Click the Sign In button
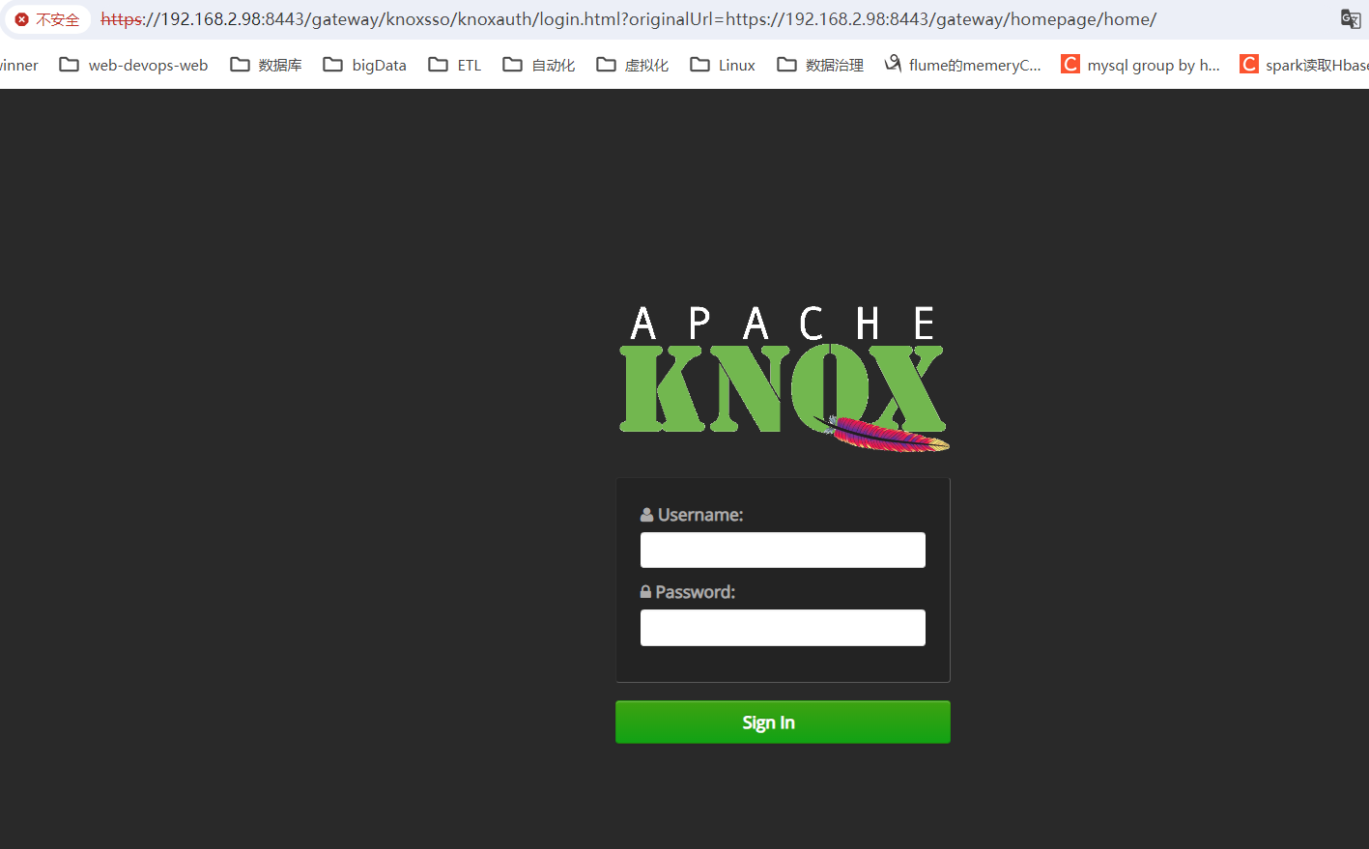Viewport: 1369px width, 849px height. 782,722
